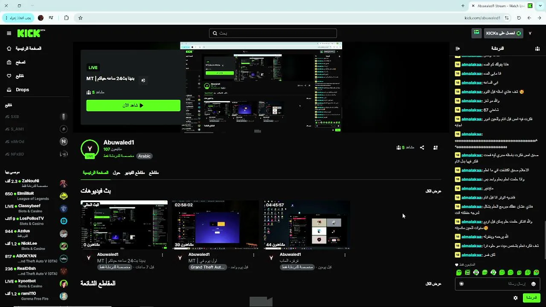Share the Abuwaled1 channel
The height and width of the screenshot is (307, 546).
[x=422, y=148]
